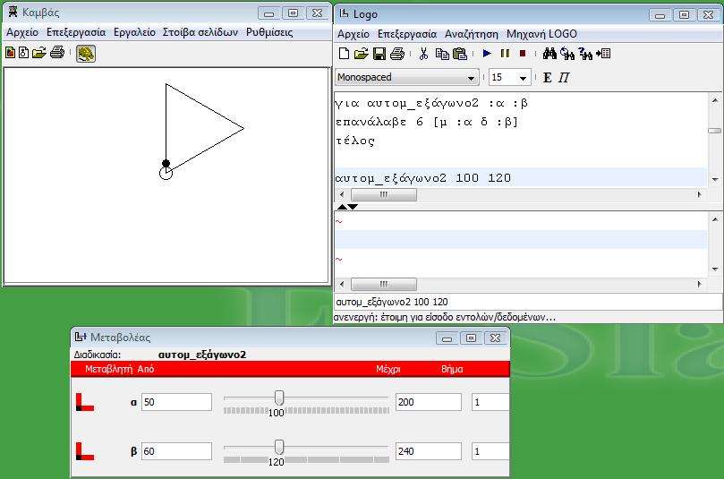Toggle italic Π formatting button
This screenshot has width=724, height=479.
click(x=564, y=78)
